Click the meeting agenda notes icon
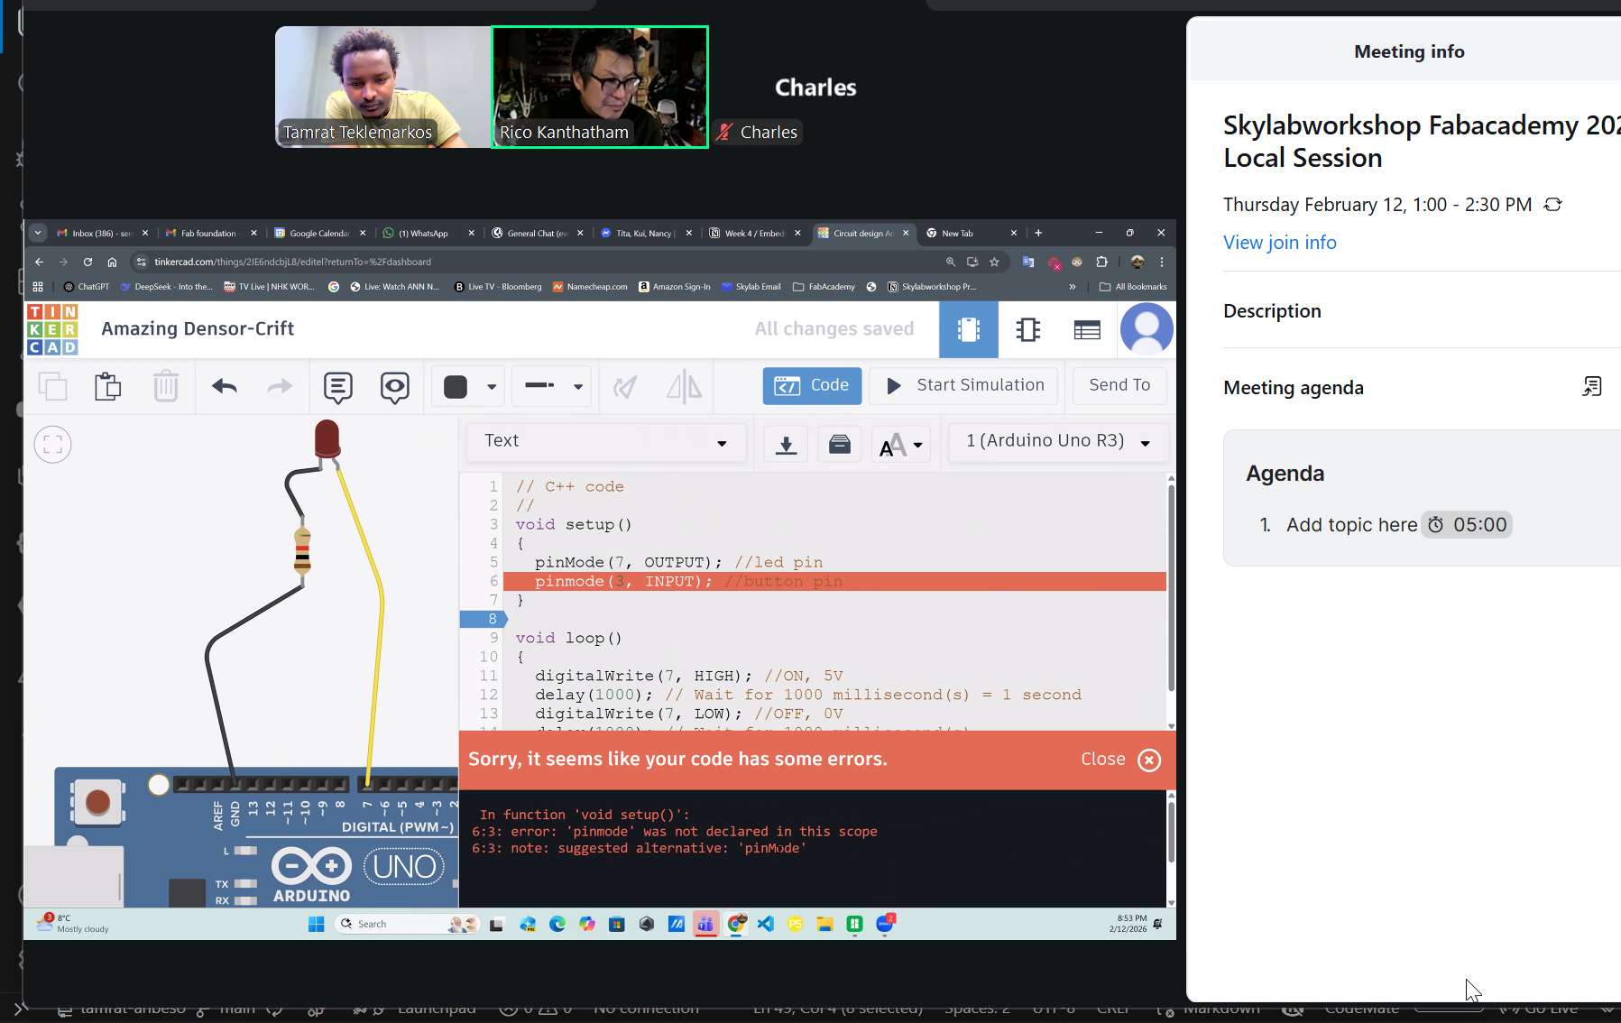The image size is (1621, 1023). click(x=1592, y=387)
